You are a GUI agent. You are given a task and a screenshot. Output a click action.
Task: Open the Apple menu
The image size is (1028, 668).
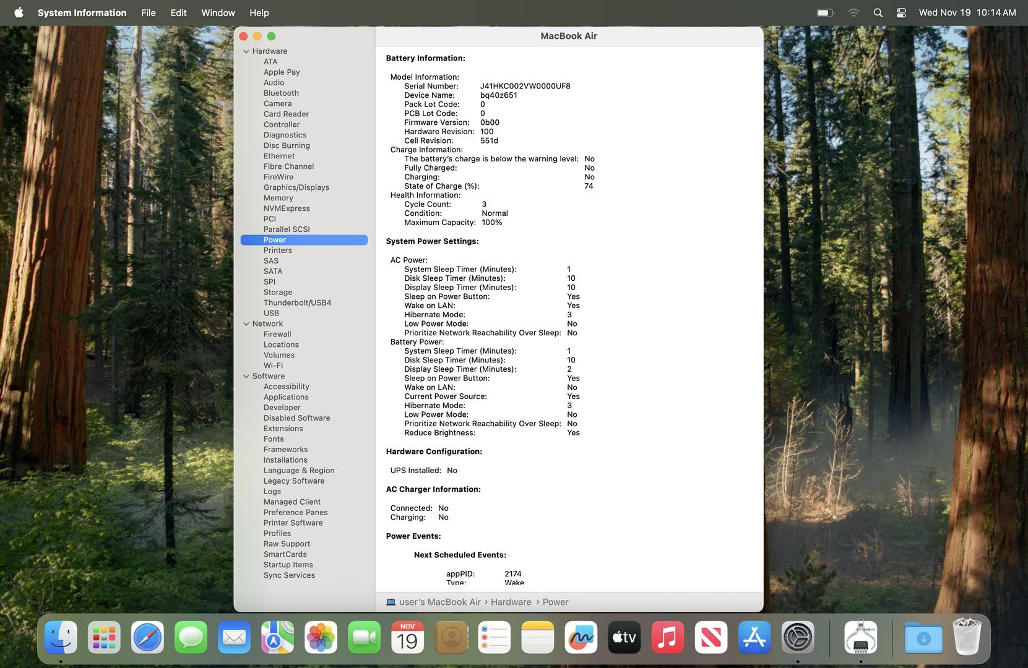[x=19, y=13]
